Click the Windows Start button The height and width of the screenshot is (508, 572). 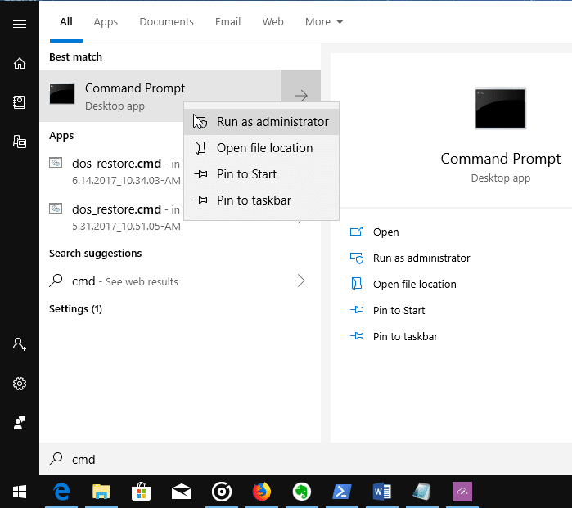20,492
